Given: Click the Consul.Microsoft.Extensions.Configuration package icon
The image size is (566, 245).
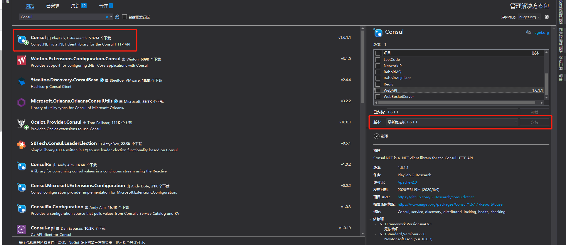Looking at the screenshot, I should pyautogui.click(x=21, y=187).
